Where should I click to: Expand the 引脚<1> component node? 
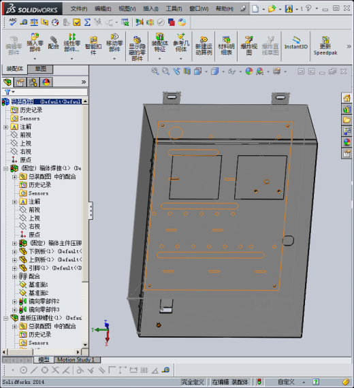14,268
